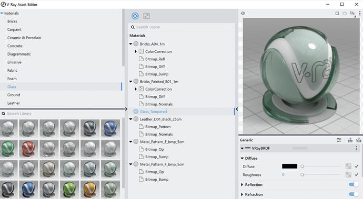Select Bitmap_Pattern texture entry
This screenshot has height=199, width=363.
point(158,127)
